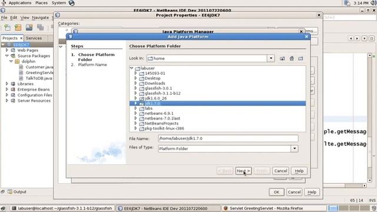
Task: Expand the netbeans-6.9.1 folder
Action: click(135, 113)
